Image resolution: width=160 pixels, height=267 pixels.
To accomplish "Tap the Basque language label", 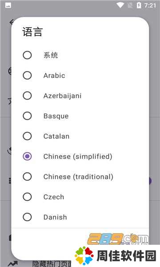I will click(56, 116).
